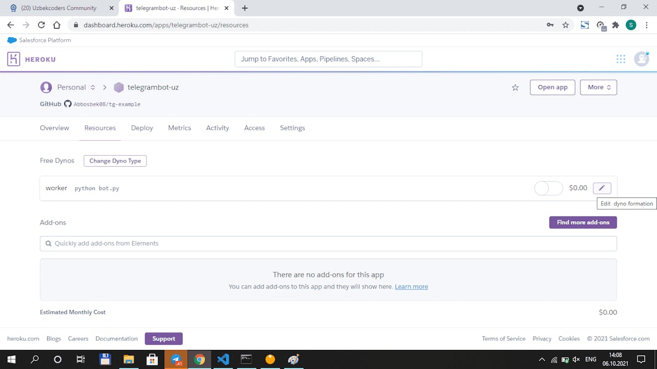Viewport: 657px width, 369px height.
Task: Bookmark this page with the star
Action: coord(565,25)
